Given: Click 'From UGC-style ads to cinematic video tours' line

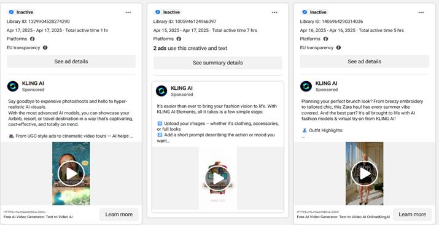Looking at the screenshot, I should click(71, 136).
